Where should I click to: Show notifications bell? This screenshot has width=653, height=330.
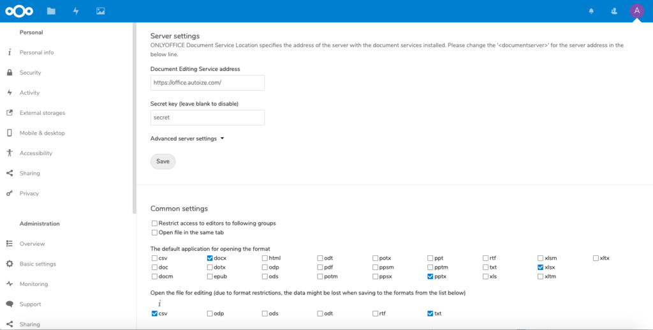(x=591, y=11)
